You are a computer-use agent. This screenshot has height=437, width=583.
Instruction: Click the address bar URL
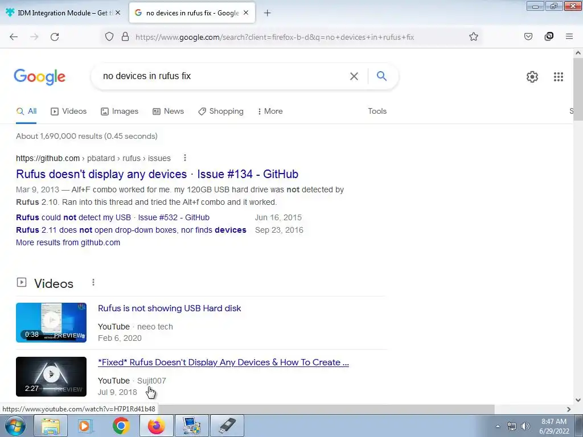(275, 37)
